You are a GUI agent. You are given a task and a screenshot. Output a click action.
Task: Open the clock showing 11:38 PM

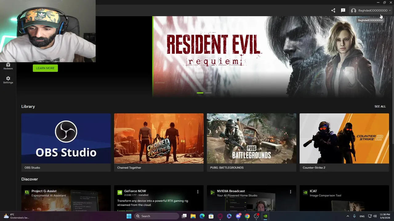[x=385, y=216]
